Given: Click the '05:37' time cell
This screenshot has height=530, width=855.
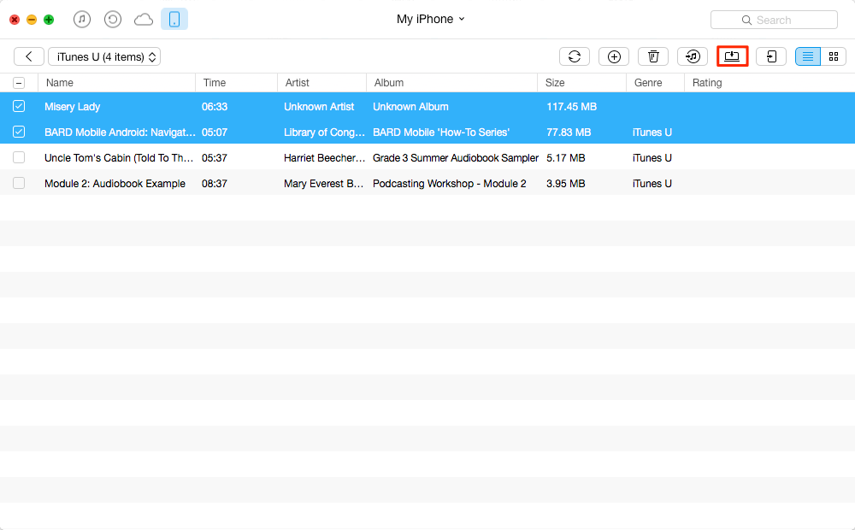Looking at the screenshot, I should coord(215,158).
